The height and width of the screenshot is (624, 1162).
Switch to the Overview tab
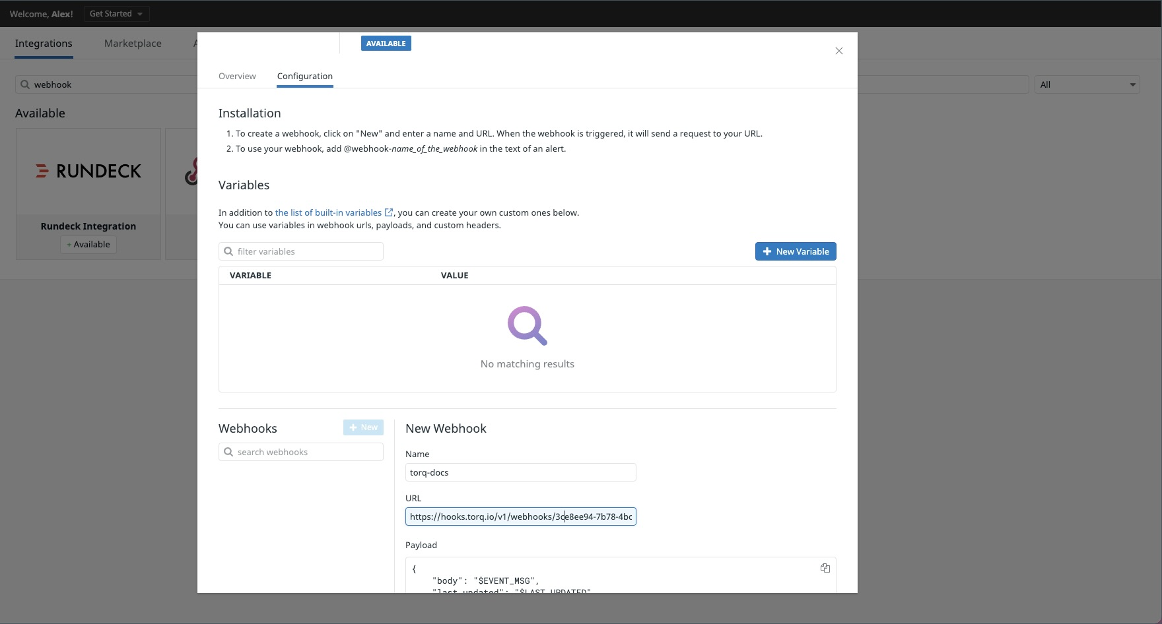tap(237, 76)
